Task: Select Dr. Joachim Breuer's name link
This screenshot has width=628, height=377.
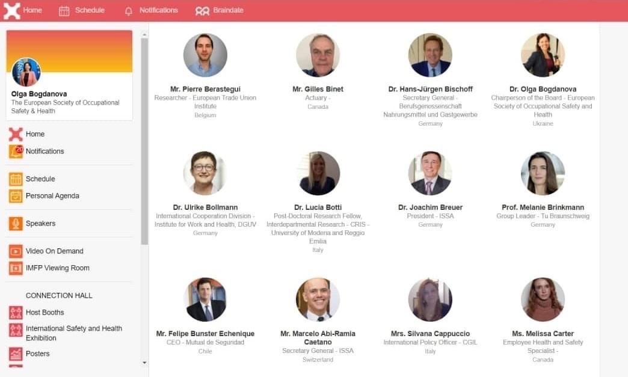Action: 430,207
